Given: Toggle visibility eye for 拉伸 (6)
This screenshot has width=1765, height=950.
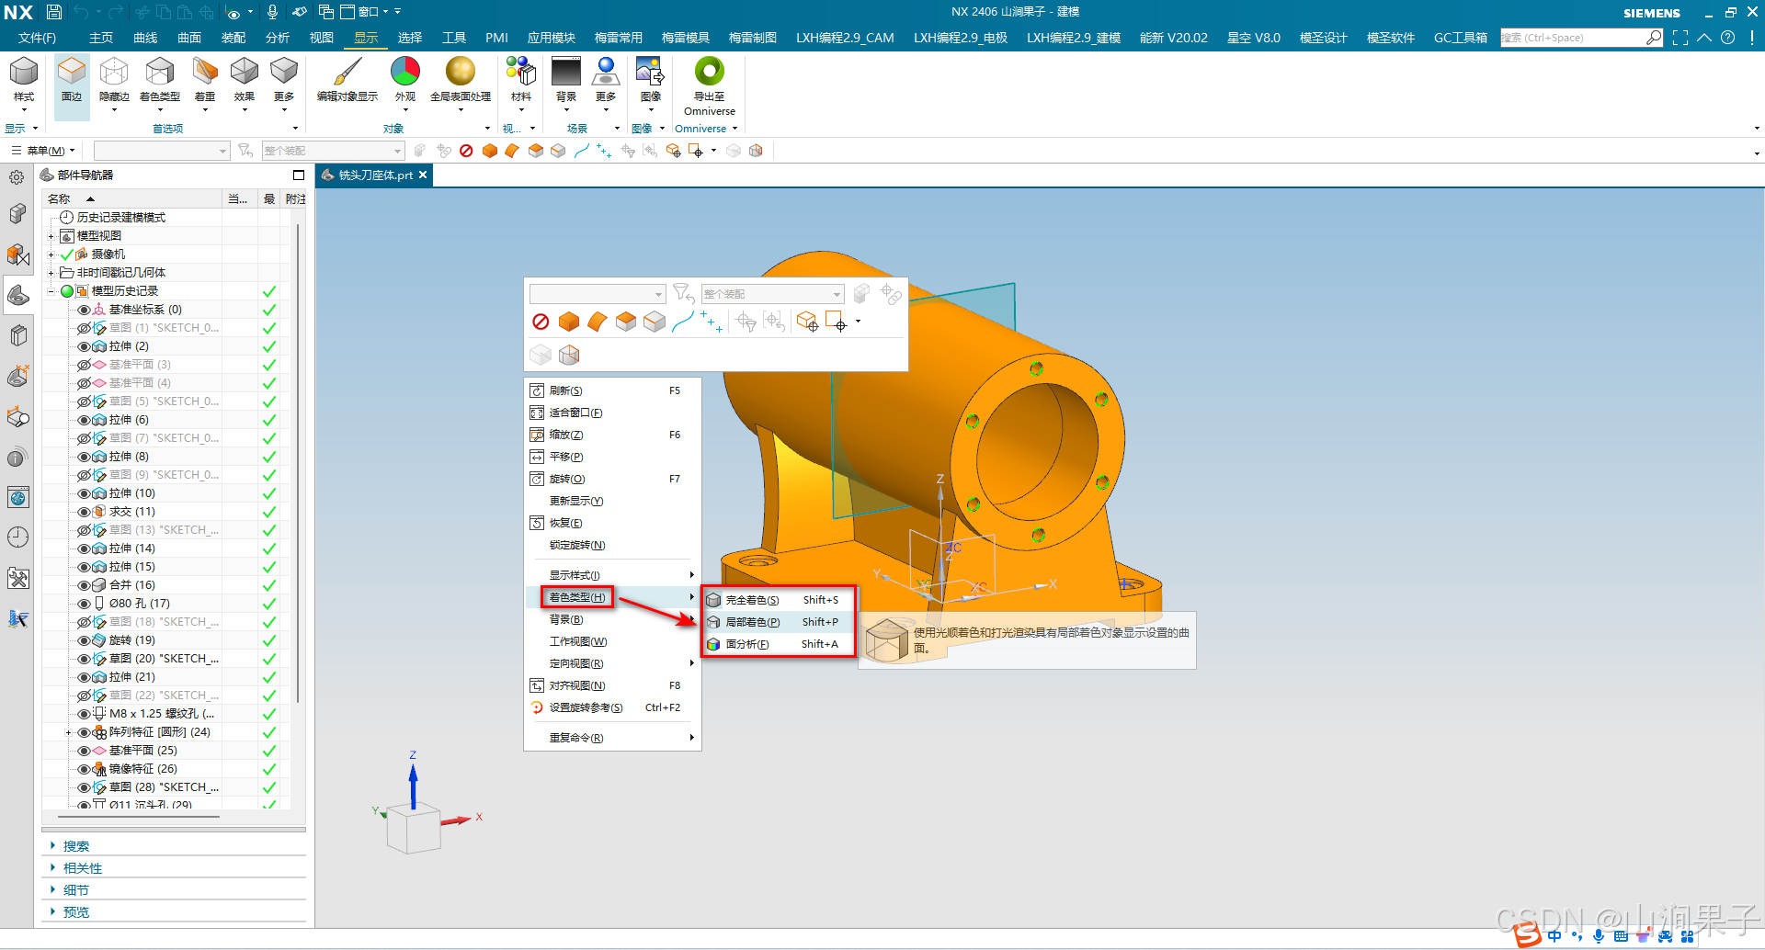Looking at the screenshot, I should pyautogui.click(x=84, y=420).
